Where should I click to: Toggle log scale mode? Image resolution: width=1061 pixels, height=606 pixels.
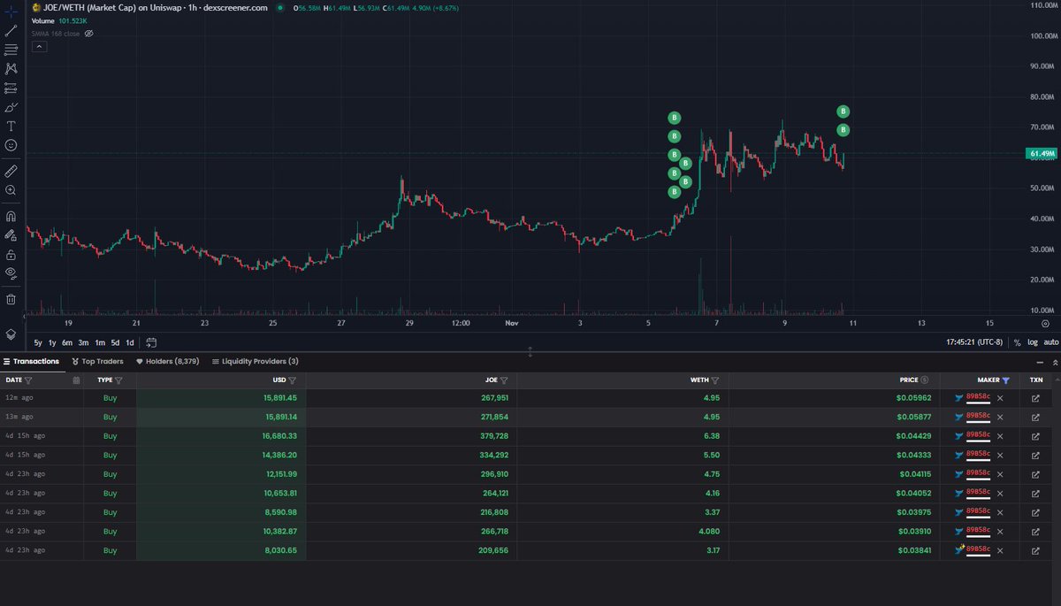pos(1032,342)
